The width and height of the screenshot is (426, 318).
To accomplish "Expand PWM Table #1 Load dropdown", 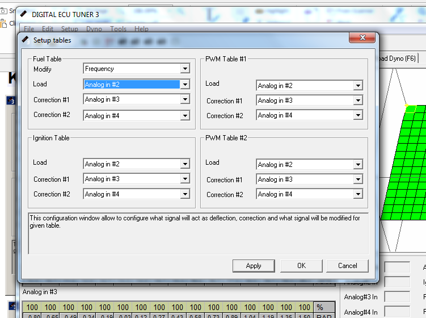I will 358,86.
